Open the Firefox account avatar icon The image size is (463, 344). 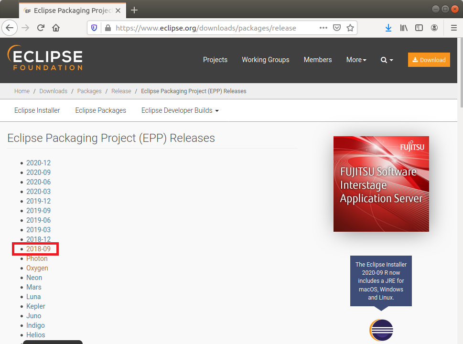tap(434, 28)
